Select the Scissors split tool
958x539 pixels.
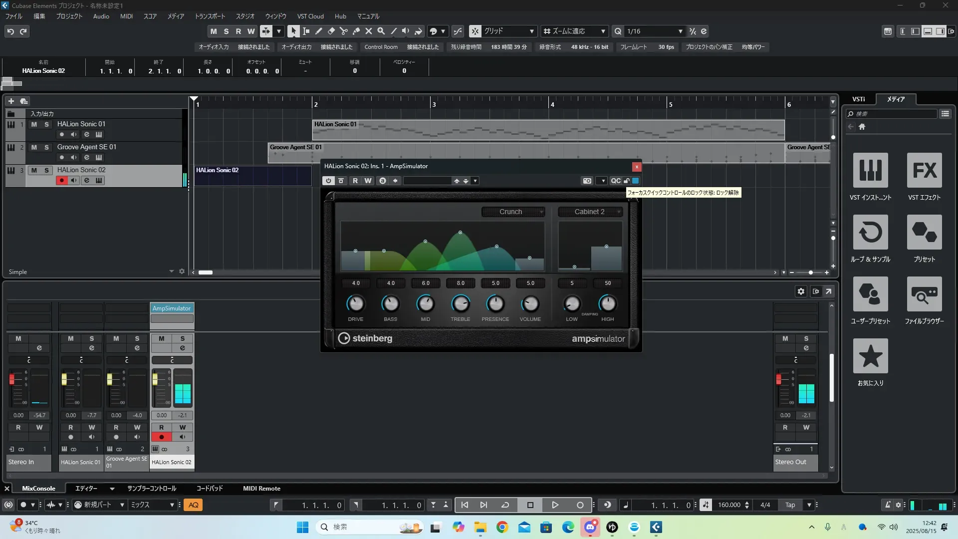click(343, 31)
